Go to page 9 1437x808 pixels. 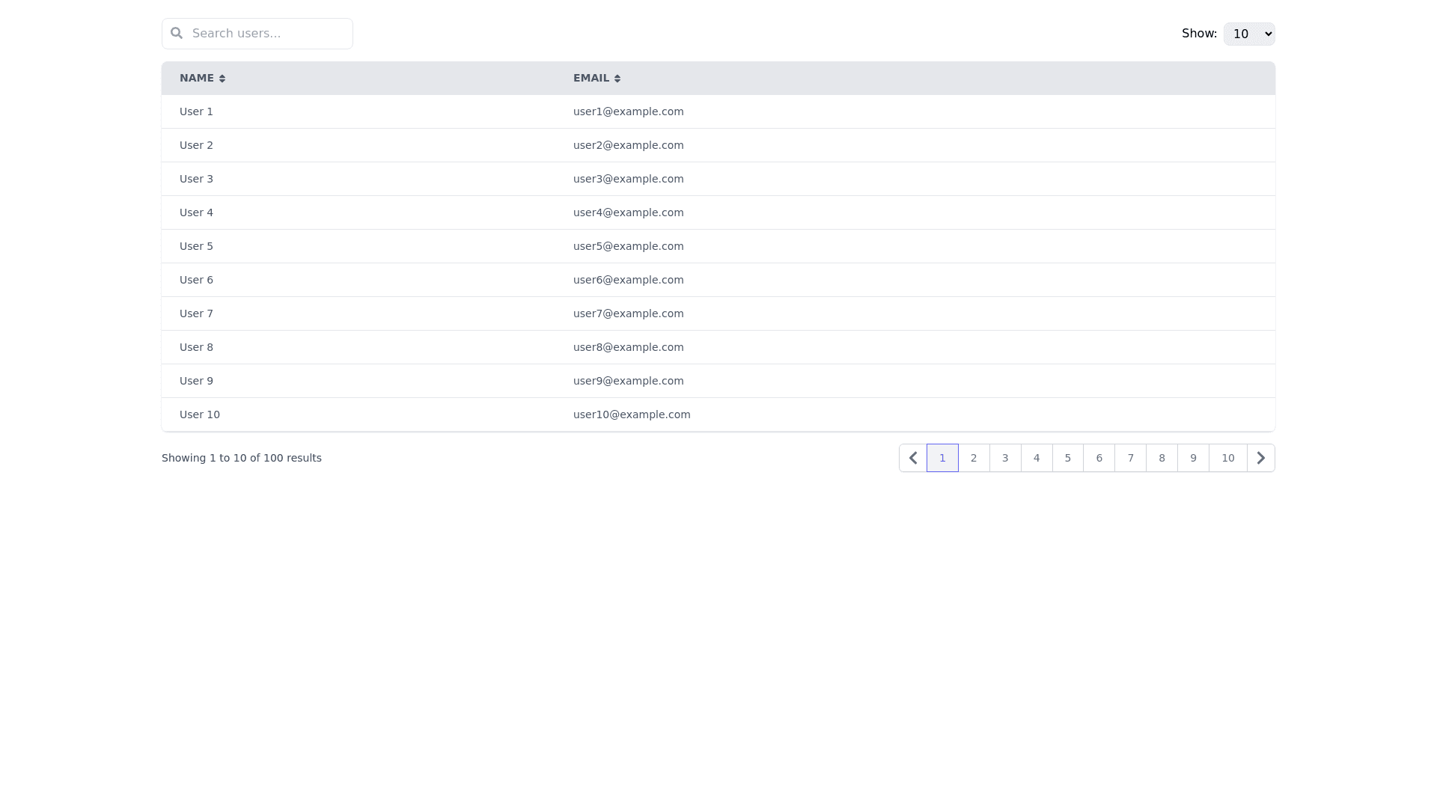[x=1194, y=458]
